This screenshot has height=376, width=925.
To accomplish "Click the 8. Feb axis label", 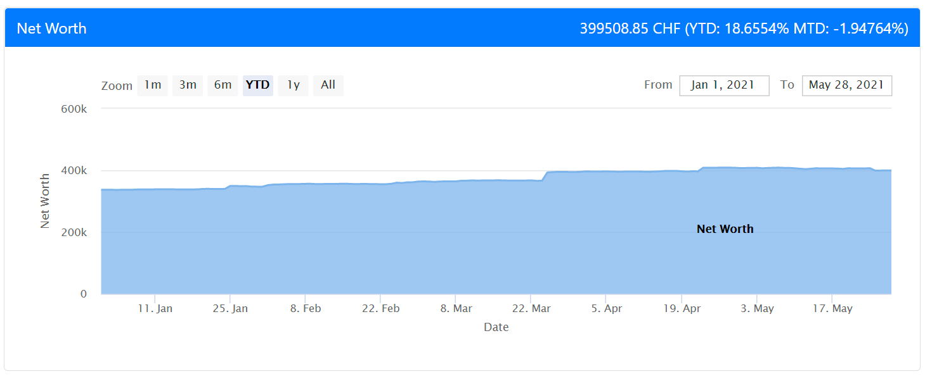I will 305,308.
